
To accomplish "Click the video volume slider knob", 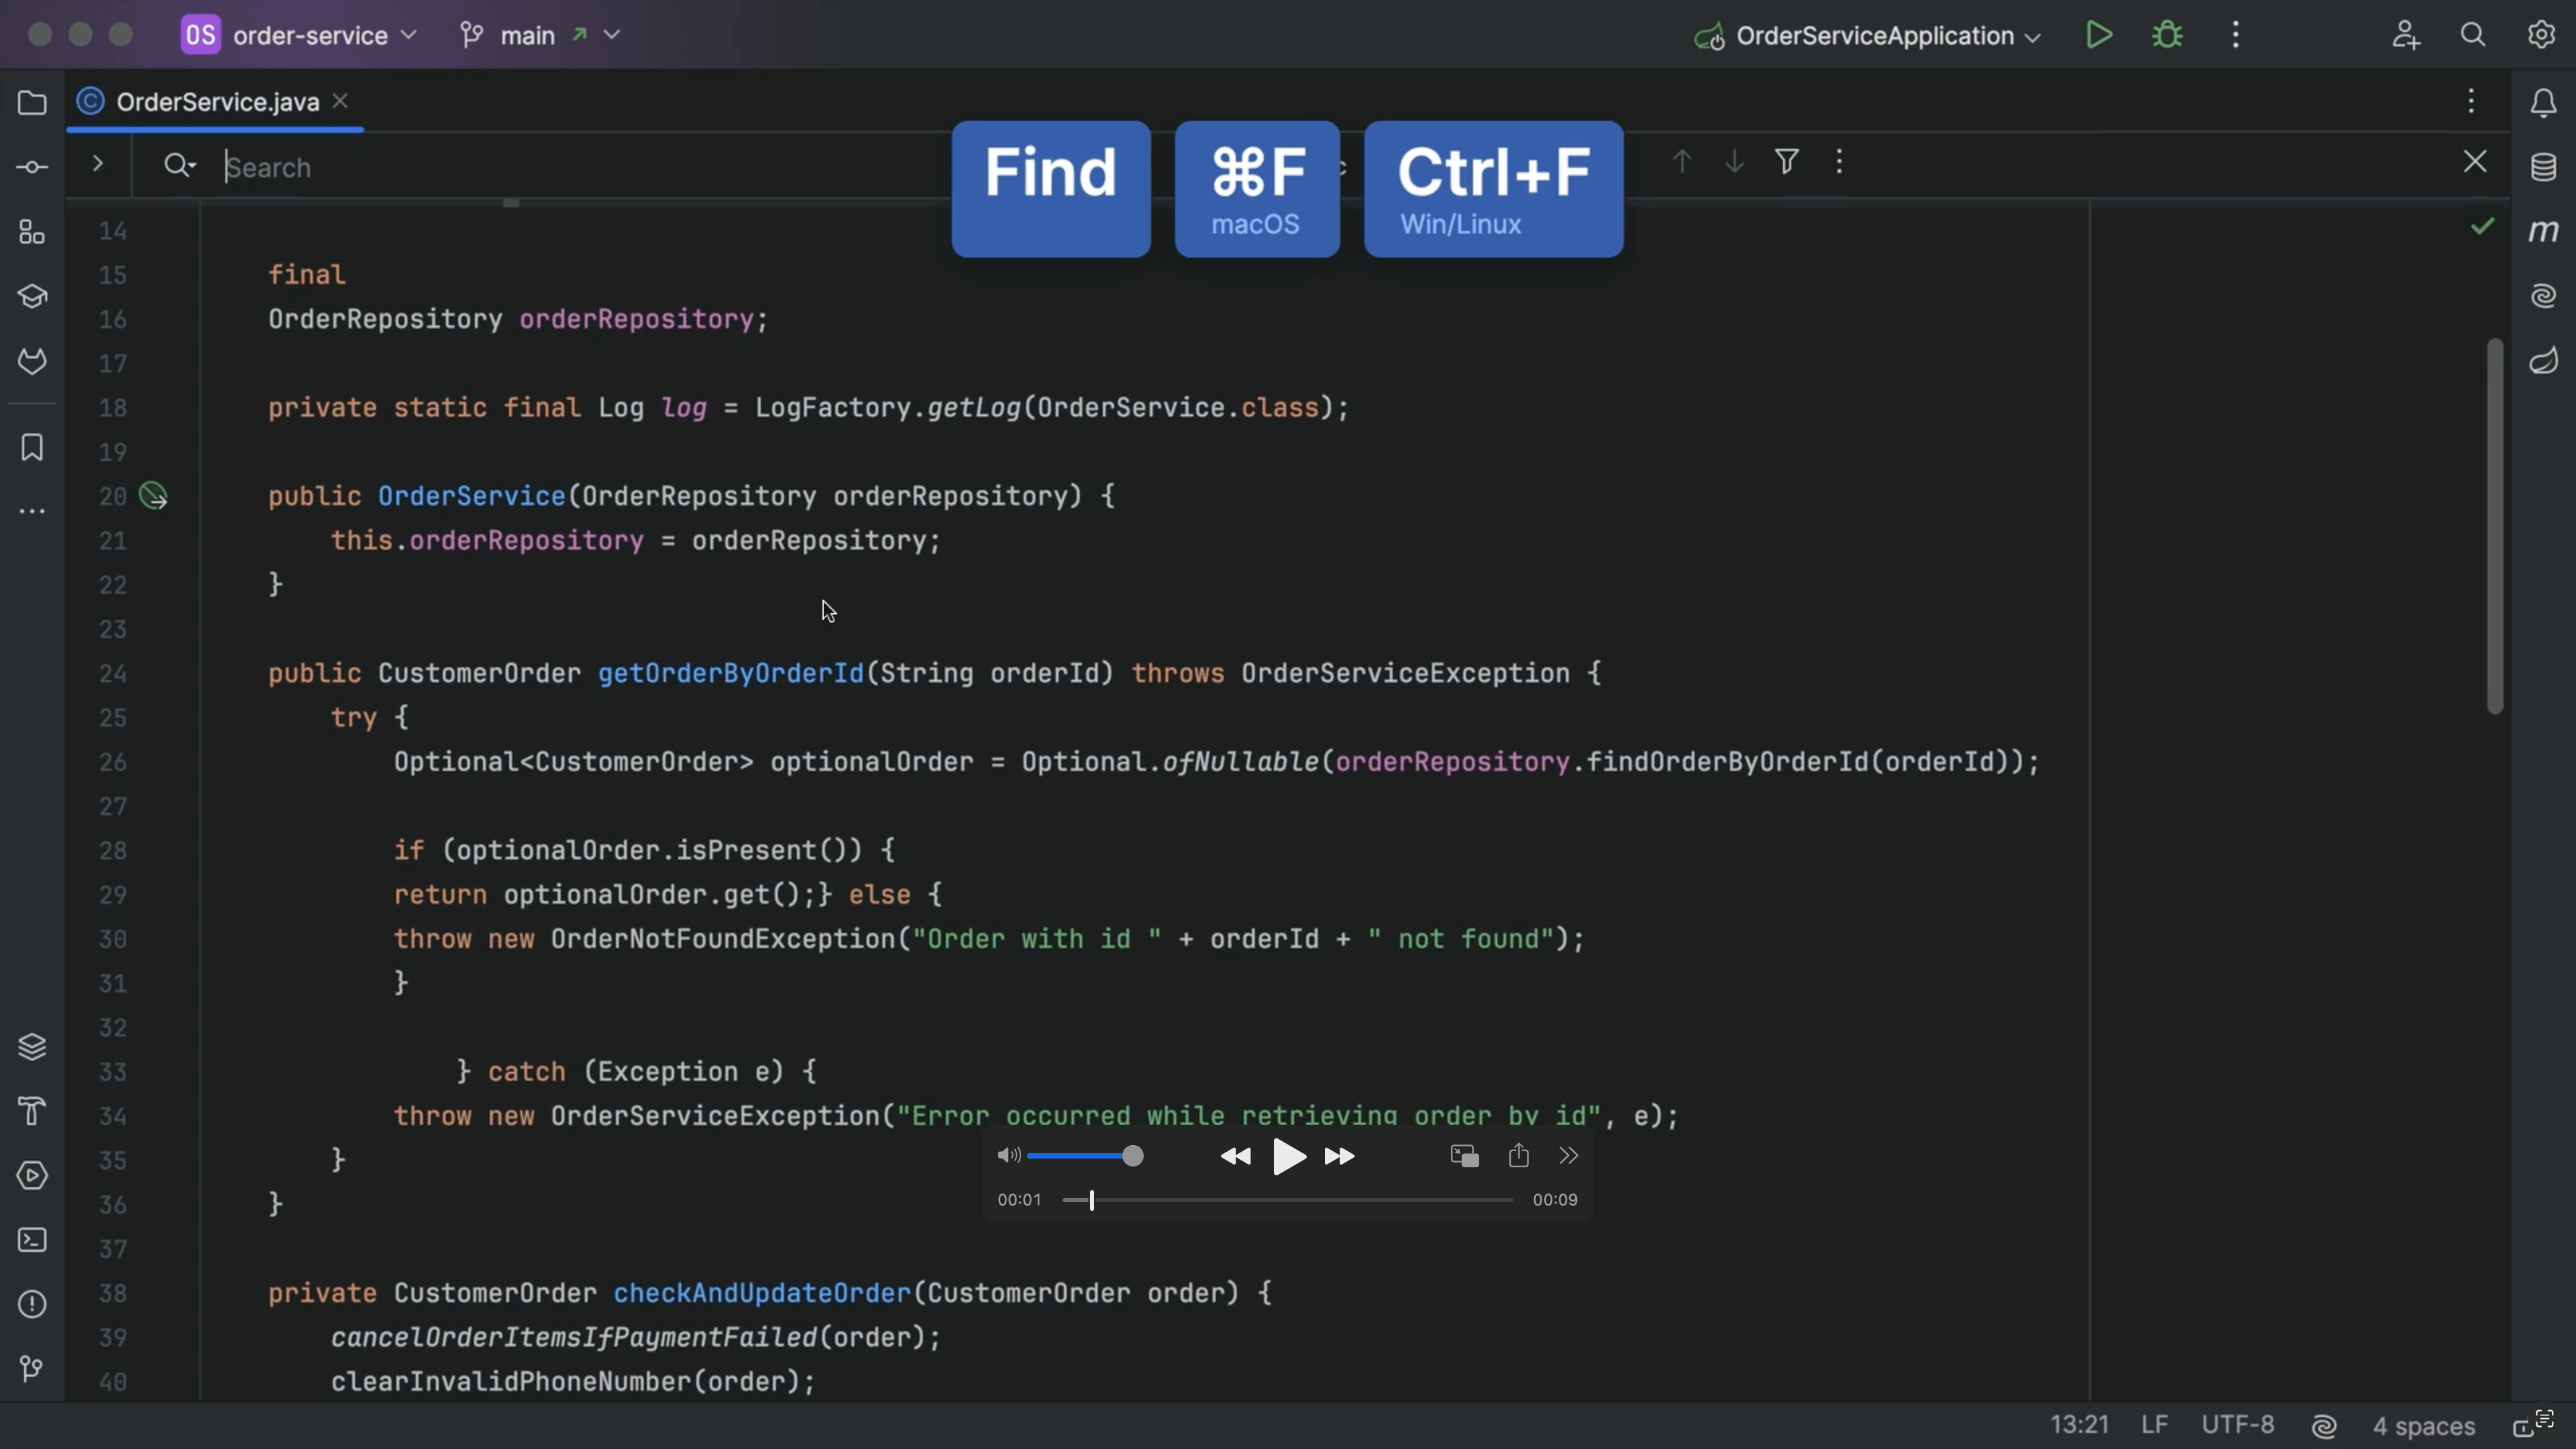I will click(x=1132, y=1156).
